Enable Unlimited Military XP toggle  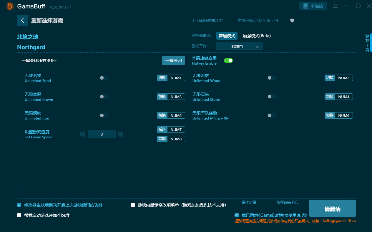coord(272,115)
